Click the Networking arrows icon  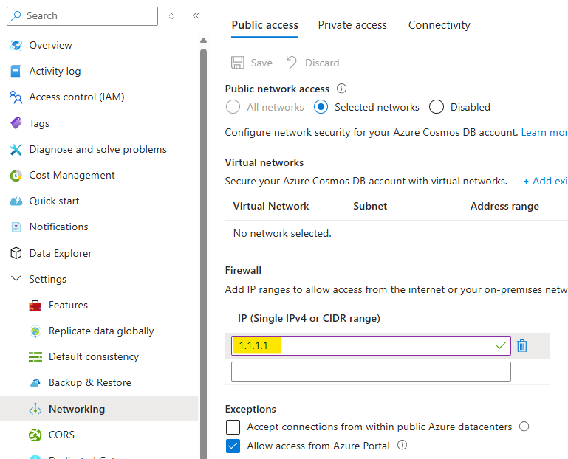35,409
